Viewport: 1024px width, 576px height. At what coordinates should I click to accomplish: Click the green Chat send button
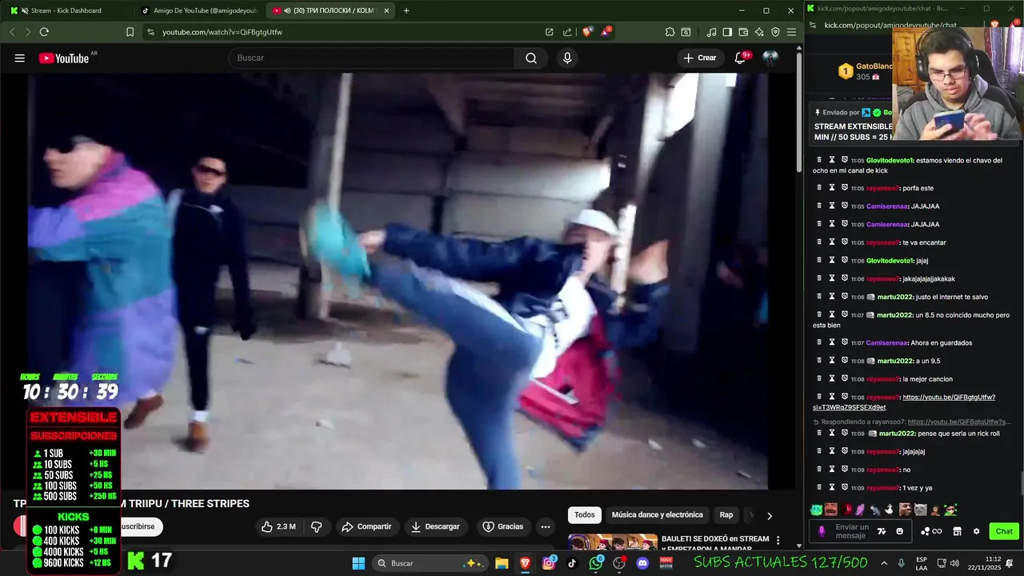(x=1004, y=531)
